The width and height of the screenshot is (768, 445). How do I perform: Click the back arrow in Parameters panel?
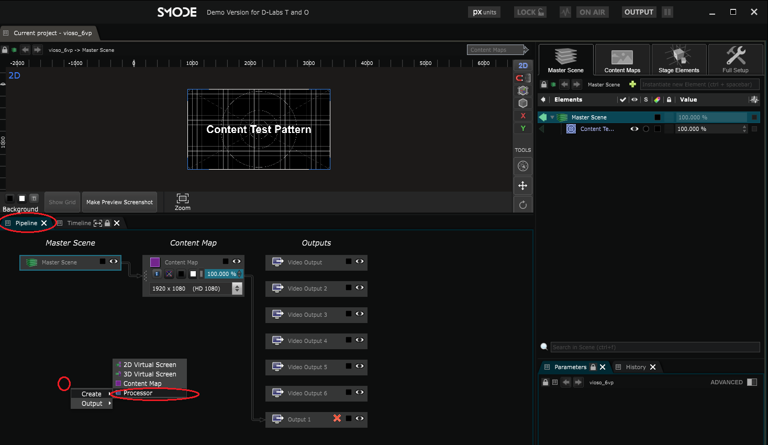[566, 382]
